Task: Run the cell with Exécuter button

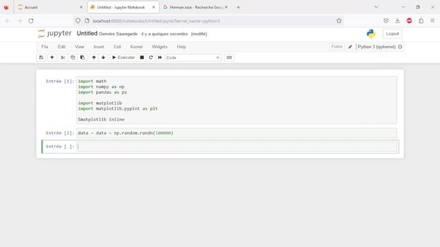Action: 123,58
